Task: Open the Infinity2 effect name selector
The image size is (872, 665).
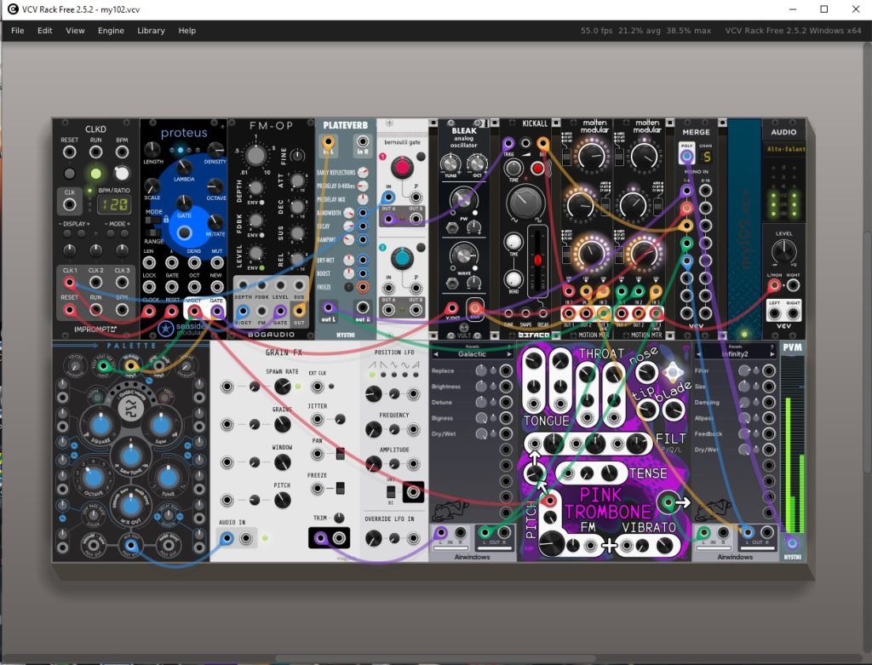Action: [x=735, y=353]
